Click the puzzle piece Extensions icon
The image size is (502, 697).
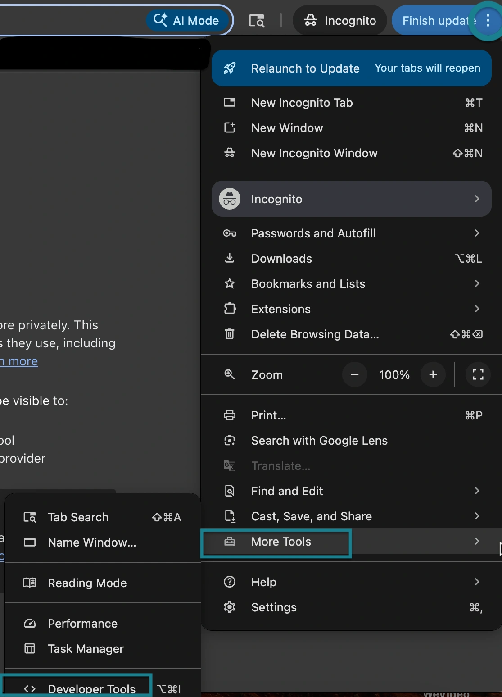coord(230,309)
